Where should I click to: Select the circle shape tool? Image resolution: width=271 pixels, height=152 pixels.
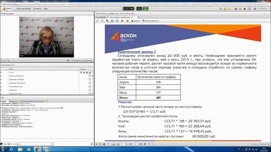point(117,21)
